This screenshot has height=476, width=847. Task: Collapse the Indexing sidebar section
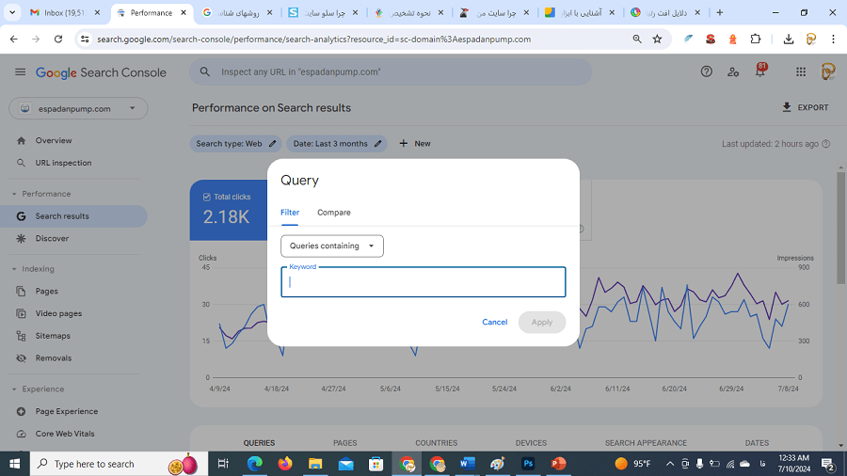coord(14,269)
